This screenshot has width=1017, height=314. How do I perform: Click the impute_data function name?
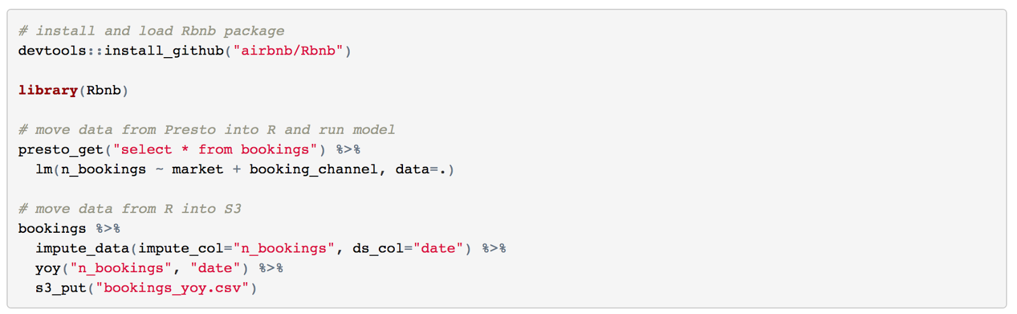[x=83, y=248]
